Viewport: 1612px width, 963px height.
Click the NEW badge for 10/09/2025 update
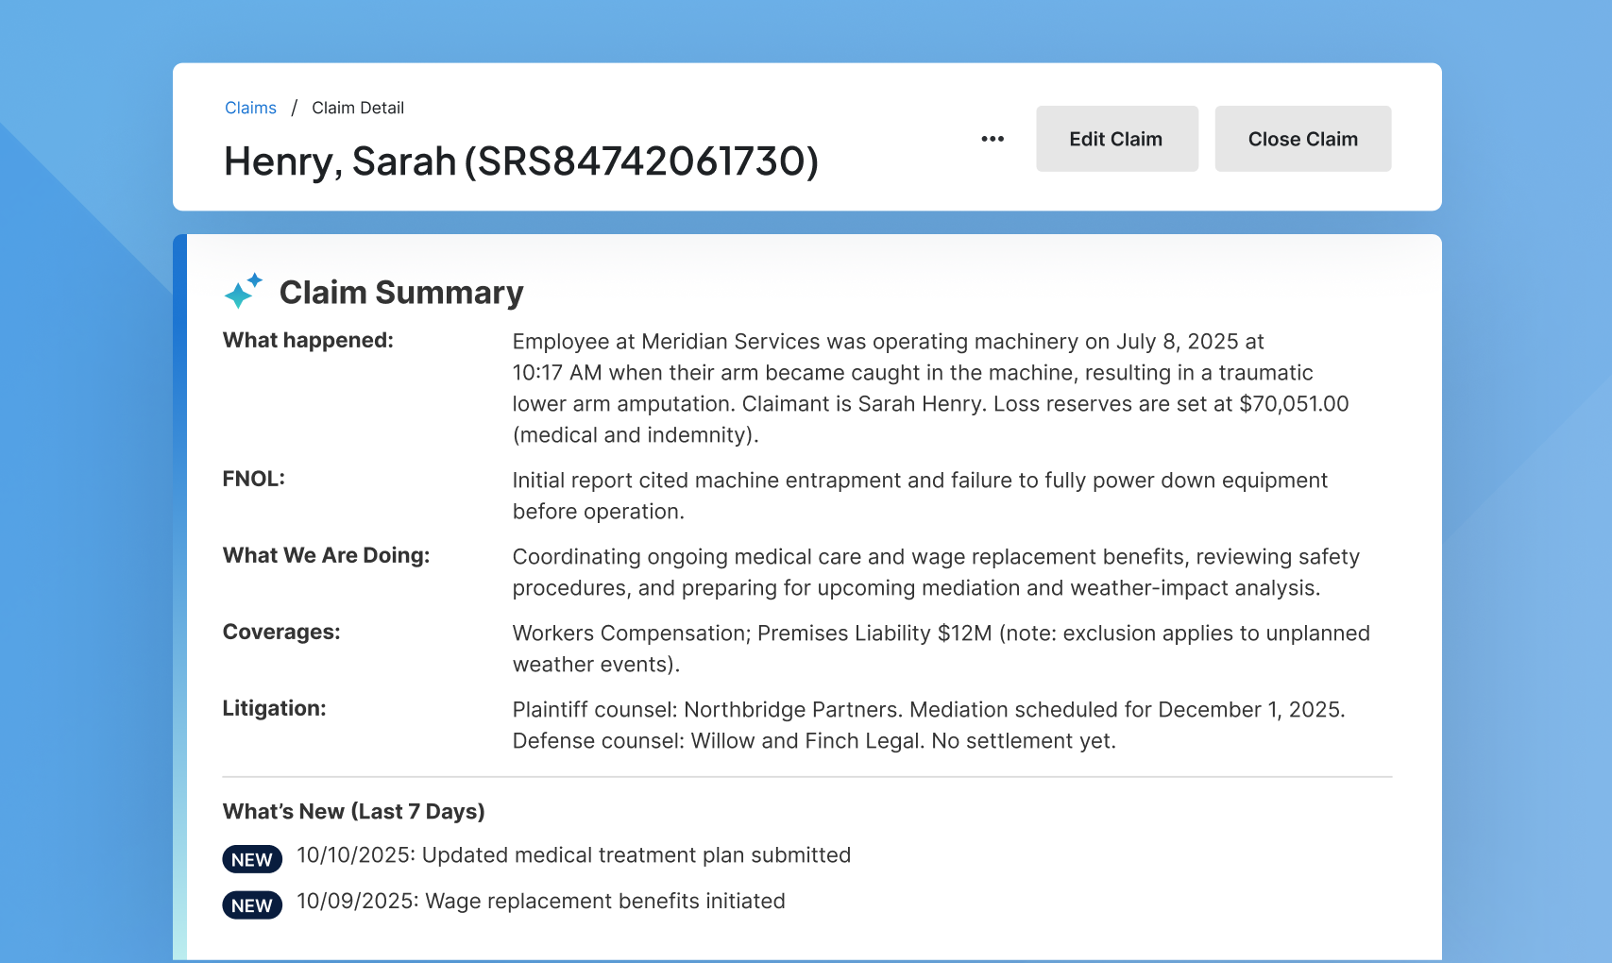252,905
